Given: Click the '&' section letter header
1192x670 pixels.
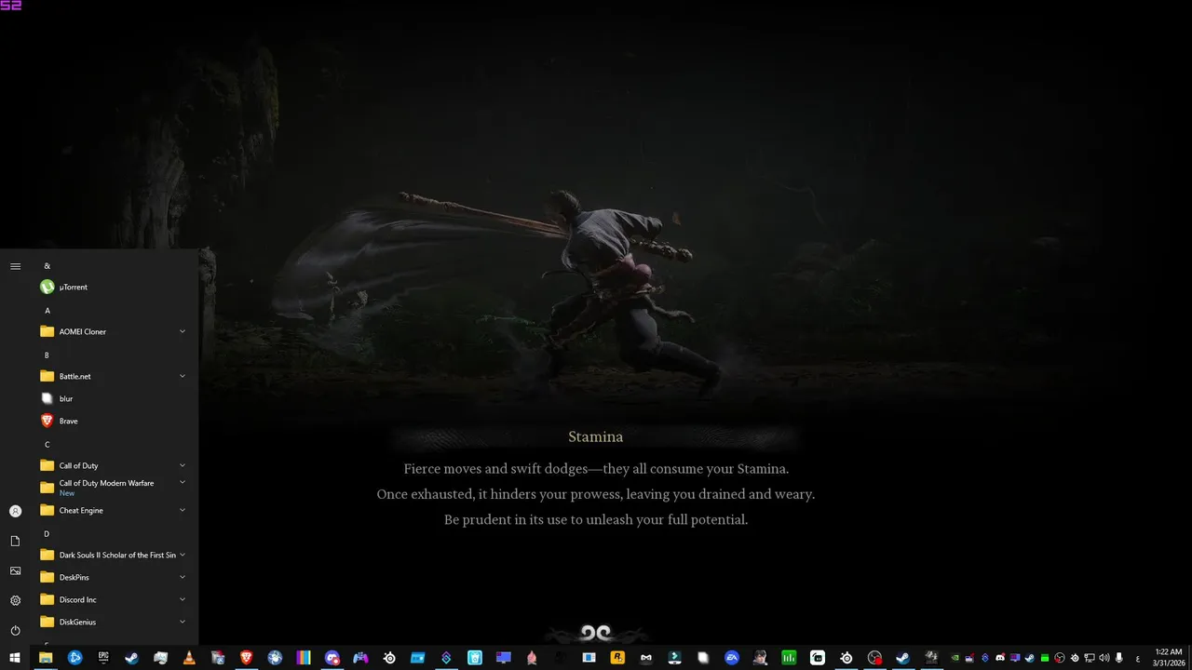Looking at the screenshot, I should (47, 266).
